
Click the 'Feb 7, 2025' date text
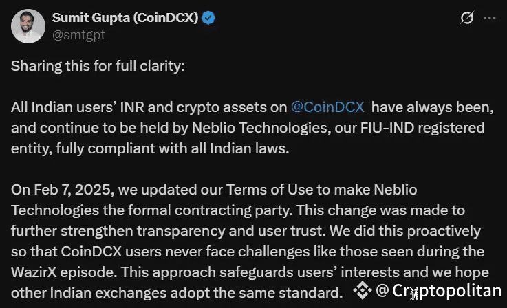coord(74,190)
